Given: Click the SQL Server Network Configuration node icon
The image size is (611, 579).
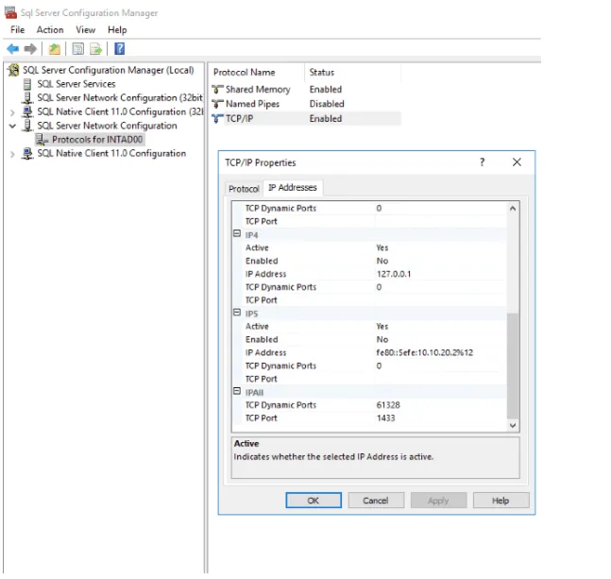Looking at the screenshot, I should [27, 126].
